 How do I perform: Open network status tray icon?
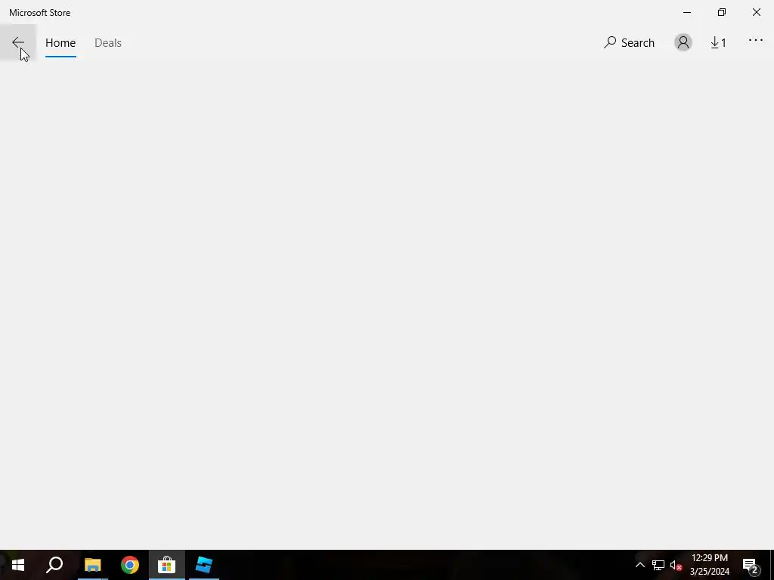click(x=658, y=565)
